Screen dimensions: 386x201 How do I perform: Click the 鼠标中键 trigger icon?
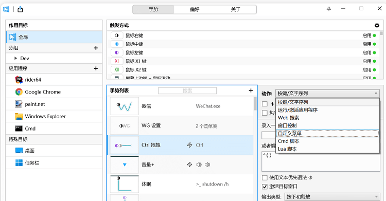coord(117,44)
